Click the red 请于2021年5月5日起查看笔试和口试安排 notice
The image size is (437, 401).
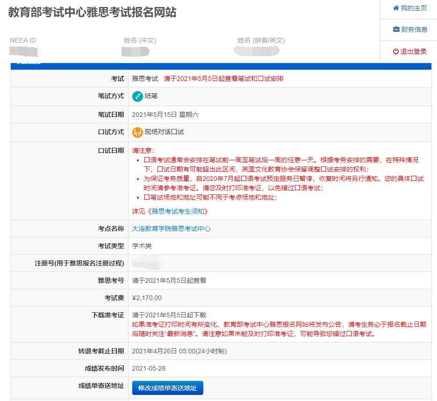coord(223,79)
